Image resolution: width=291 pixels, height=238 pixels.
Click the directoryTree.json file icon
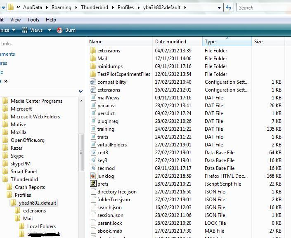tap(93, 192)
